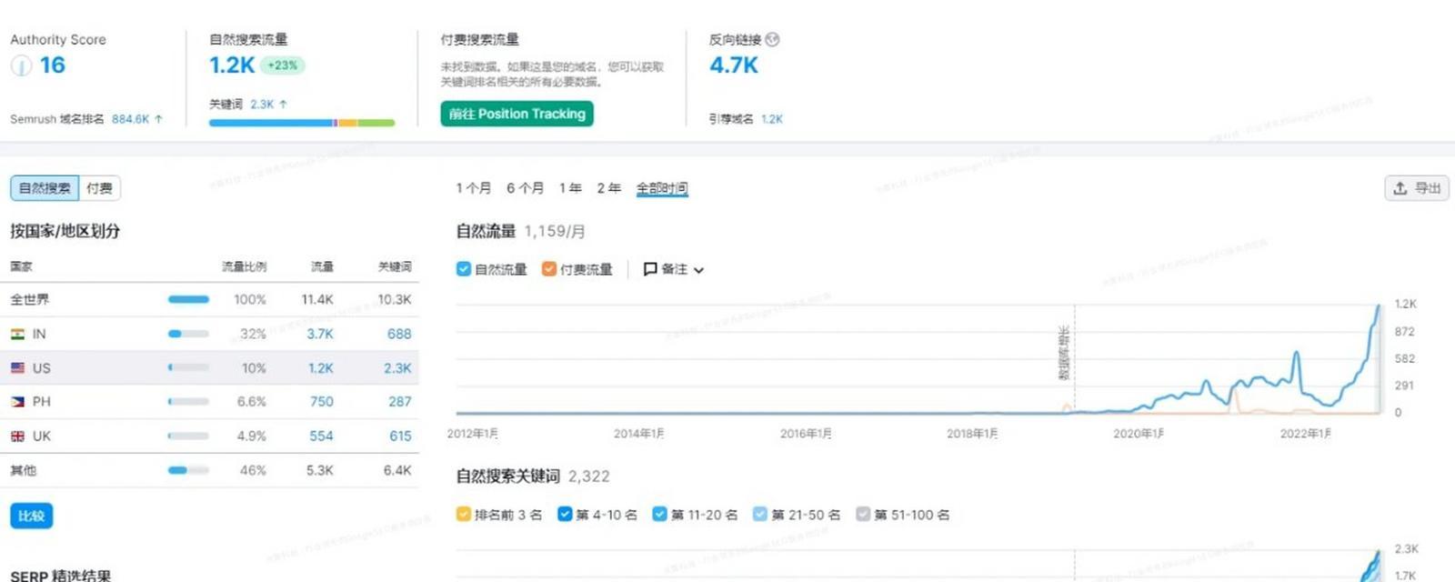Viewport: 1455px width, 582px height.
Task: Click the 关键词 column header
Action: (395, 266)
